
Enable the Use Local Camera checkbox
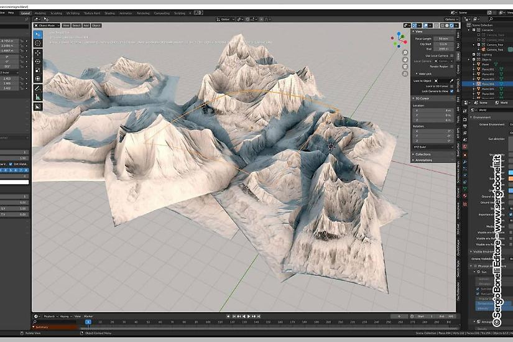pyautogui.click(x=452, y=55)
